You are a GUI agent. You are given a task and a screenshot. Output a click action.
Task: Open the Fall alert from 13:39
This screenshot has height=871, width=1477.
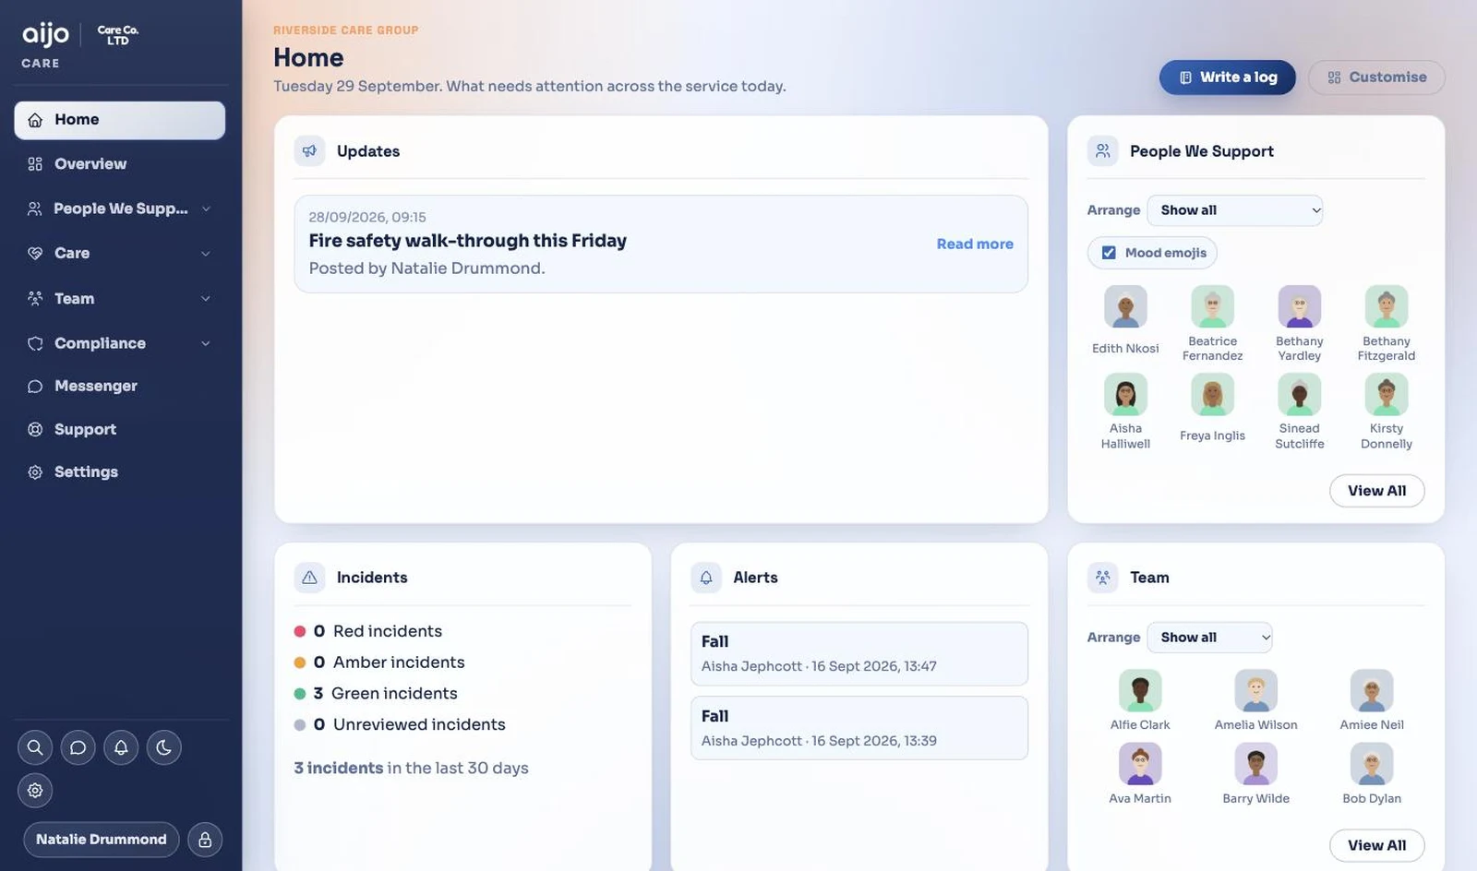point(859,728)
